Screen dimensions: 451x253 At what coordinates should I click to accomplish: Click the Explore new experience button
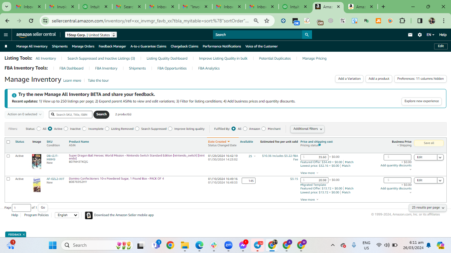[422, 101]
